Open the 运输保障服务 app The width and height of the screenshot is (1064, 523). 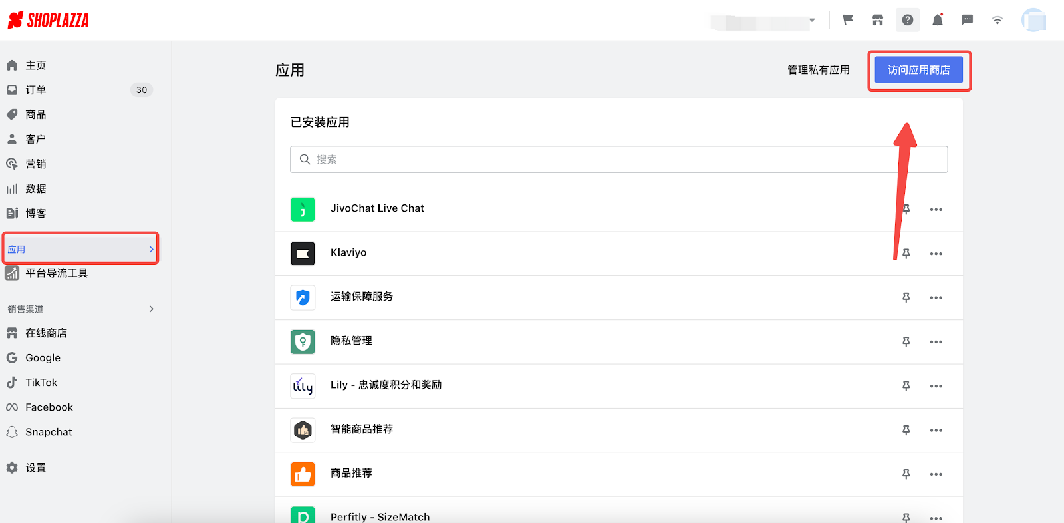[362, 297]
